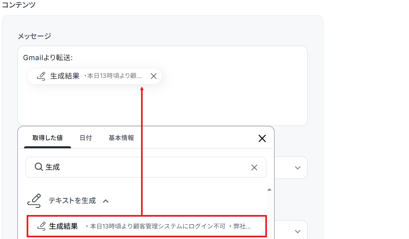Open the first dropdown behind the popup
Image resolution: width=409 pixels, height=239 pixels.
298,168
